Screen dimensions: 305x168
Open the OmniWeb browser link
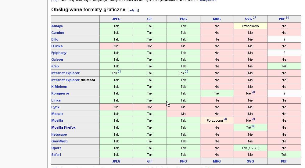(59, 141)
